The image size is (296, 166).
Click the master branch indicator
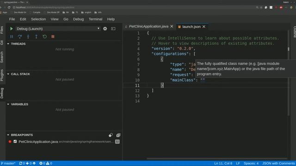(8, 163)
